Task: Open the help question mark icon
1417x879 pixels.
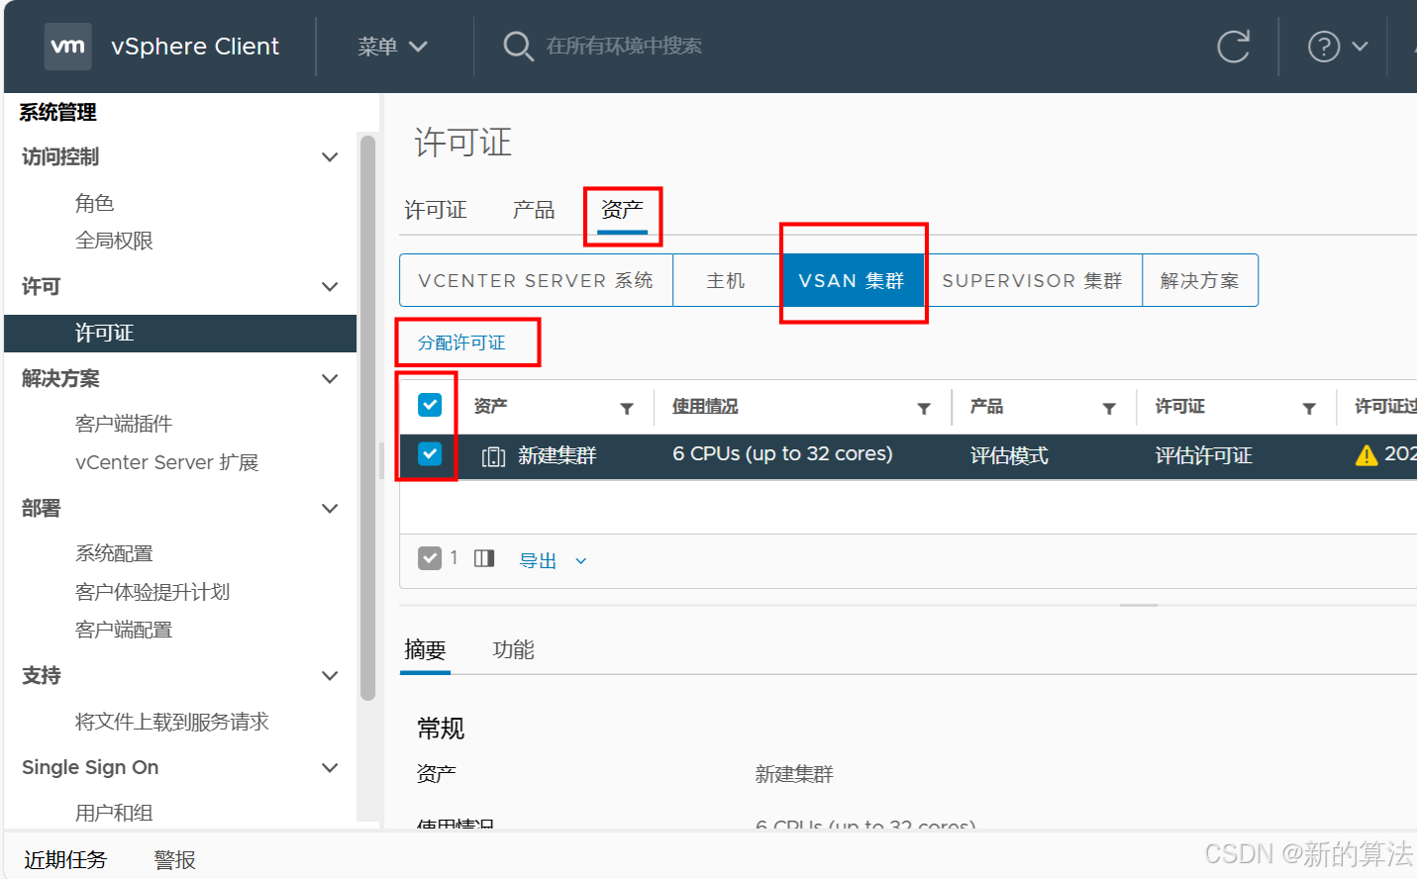Action: click(x=1324, y=47)
